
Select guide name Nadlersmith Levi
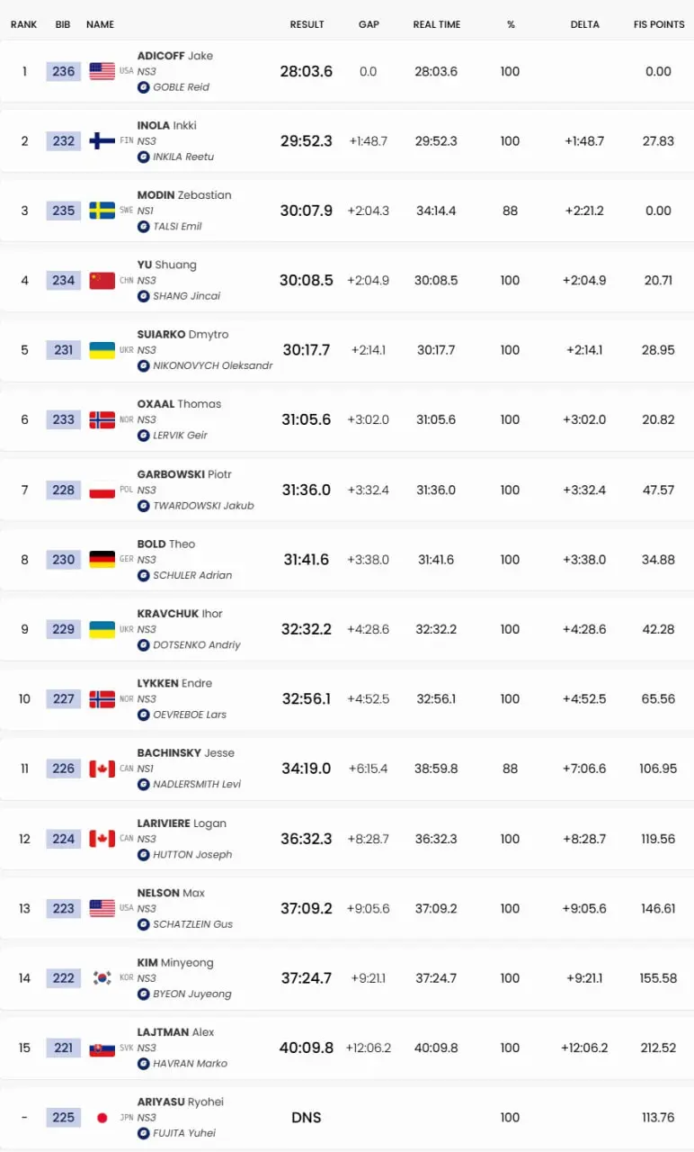point(197,784)
